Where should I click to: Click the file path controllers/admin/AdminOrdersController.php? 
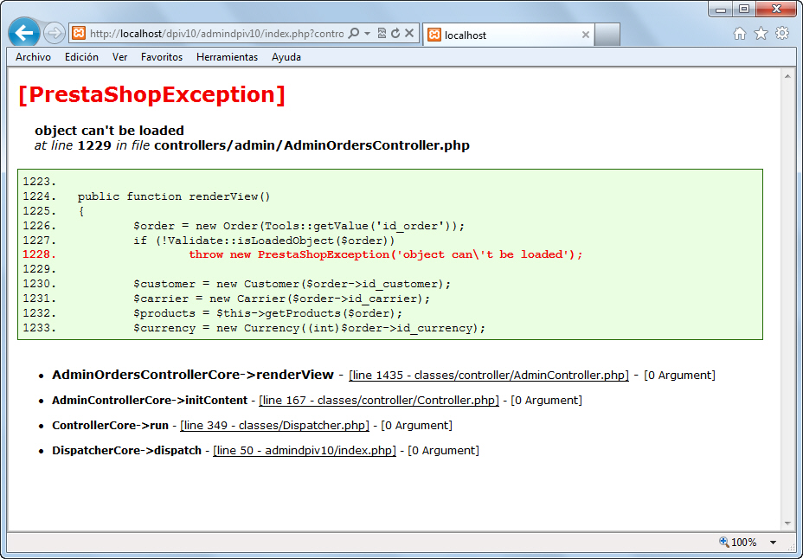(312, 145)
